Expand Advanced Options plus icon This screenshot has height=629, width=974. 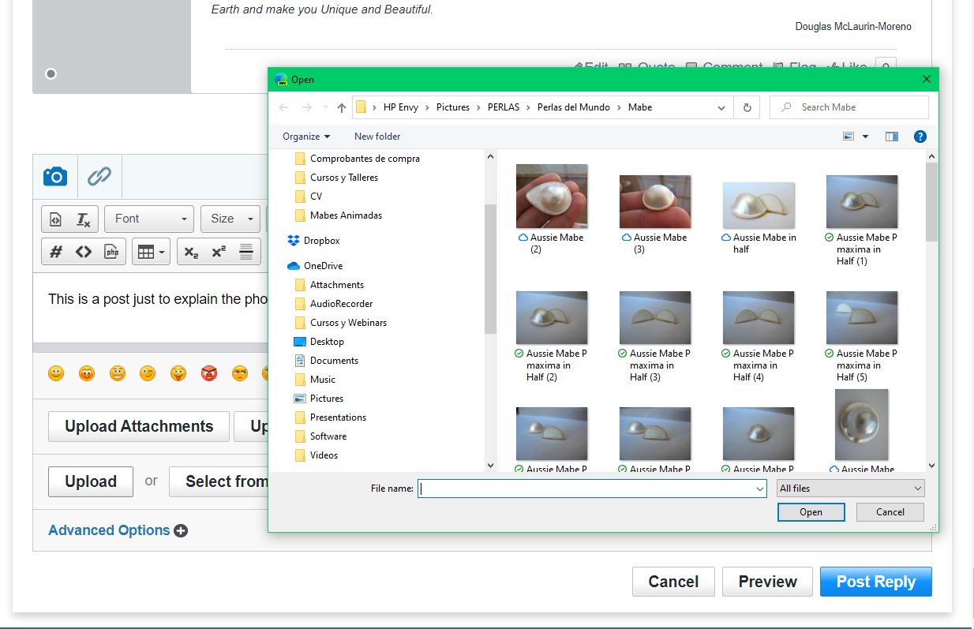click(181, 530)
